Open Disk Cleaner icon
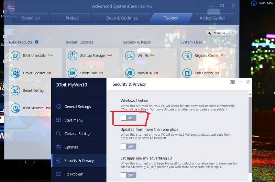This screenshot has width=275, height=182. tap(187, 73)
